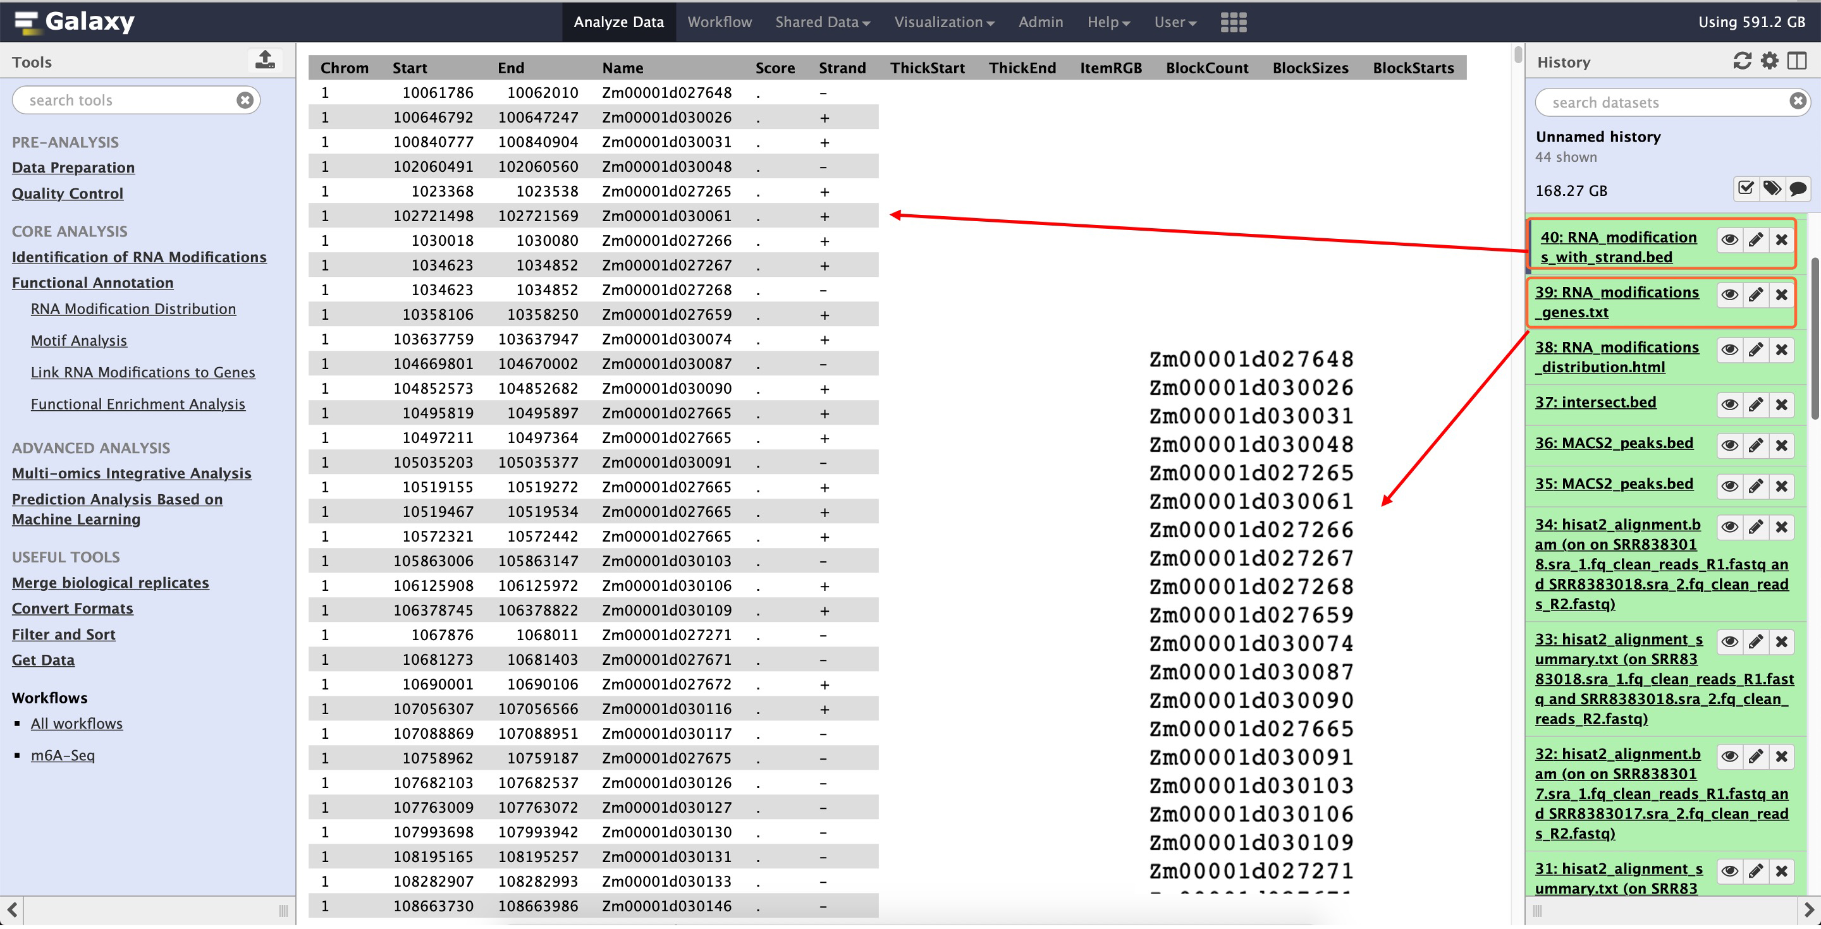View data of dataset 35 MACS2_peaks.bed
The width and height of the screenshot is (1821, 929).
(1729, 487)
